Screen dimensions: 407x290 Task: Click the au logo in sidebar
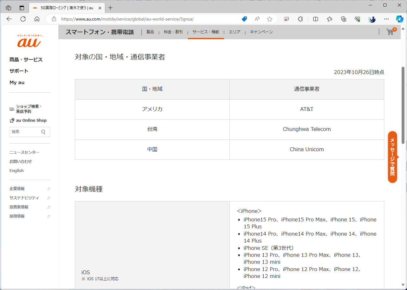click(x=29, y=40)
